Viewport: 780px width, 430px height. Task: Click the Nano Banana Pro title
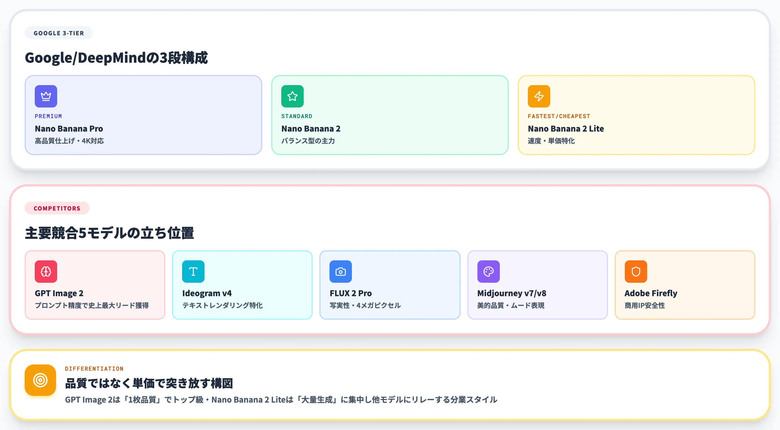tap(69, 128)
